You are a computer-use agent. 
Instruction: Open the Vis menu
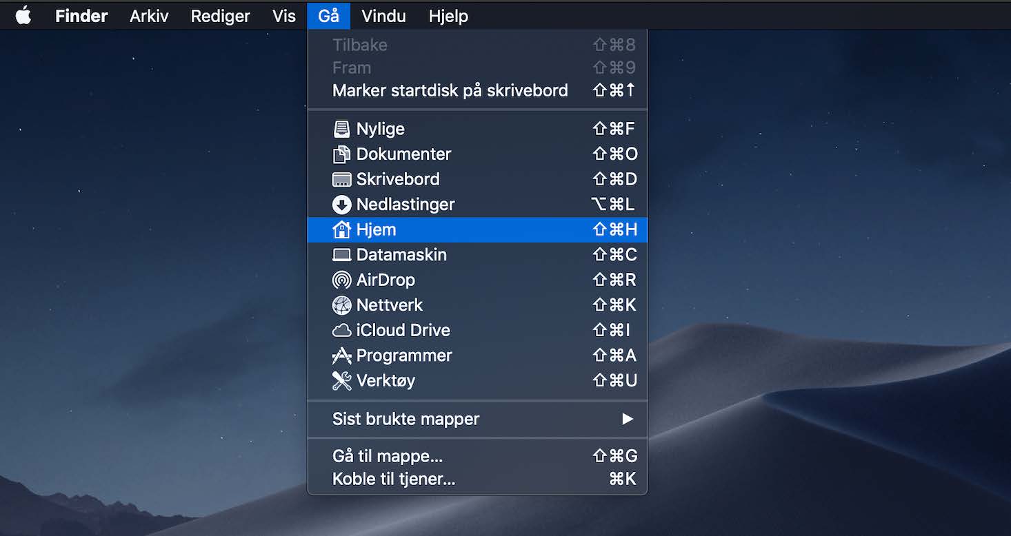pyautogui.click(x=284, y=16)
